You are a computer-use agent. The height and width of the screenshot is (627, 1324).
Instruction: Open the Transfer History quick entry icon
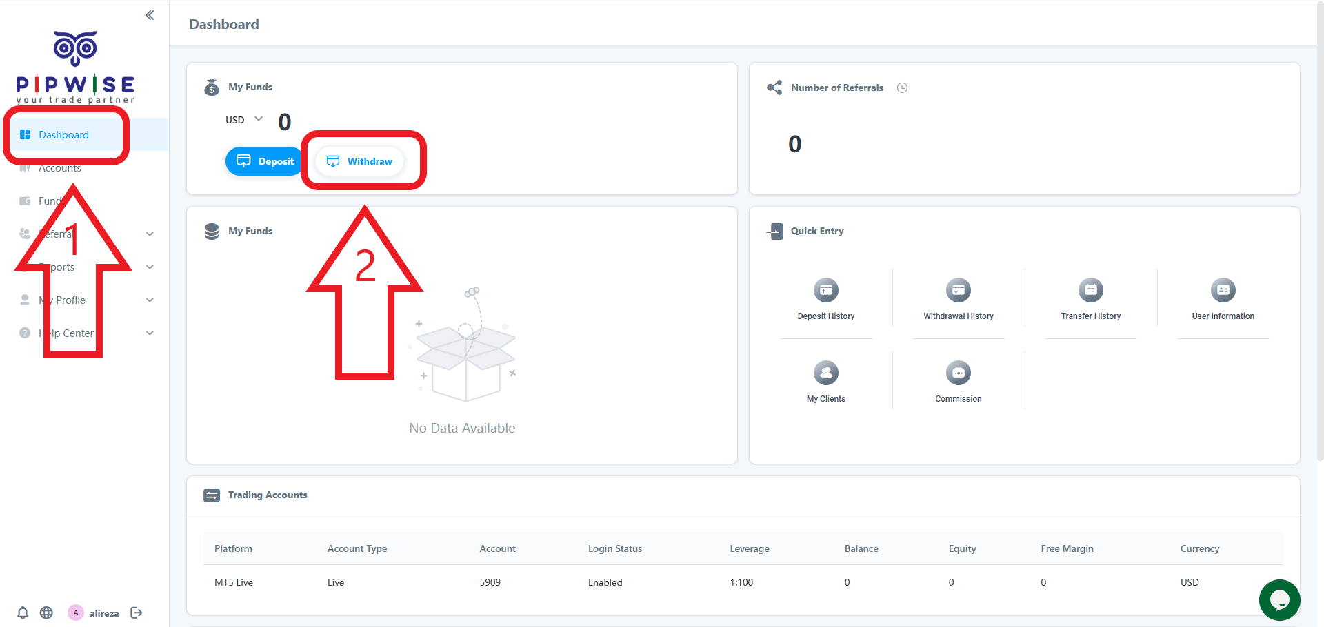tap(1090, 291)
